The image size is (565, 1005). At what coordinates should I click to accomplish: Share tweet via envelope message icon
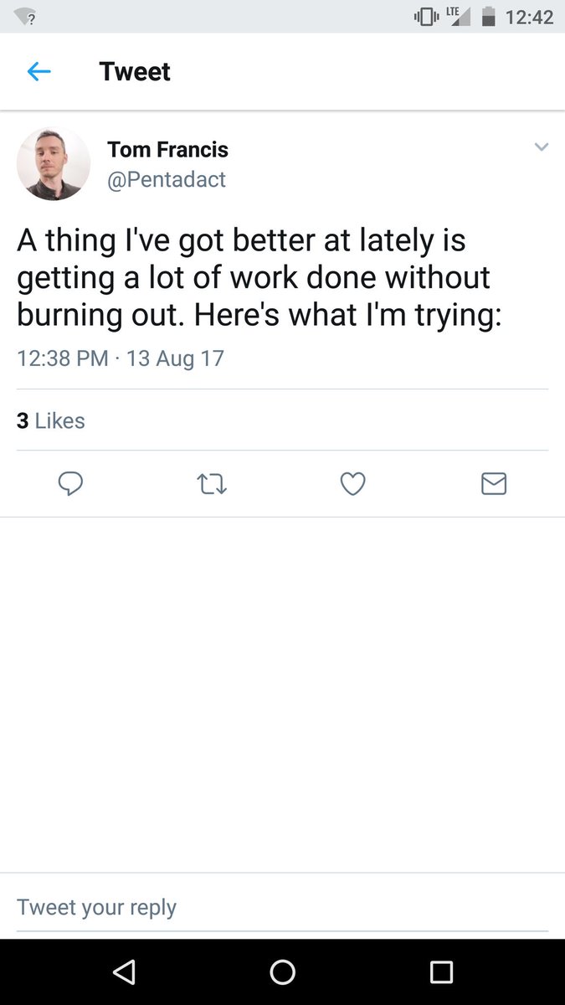pyautogui.click(x=494, y=483)
